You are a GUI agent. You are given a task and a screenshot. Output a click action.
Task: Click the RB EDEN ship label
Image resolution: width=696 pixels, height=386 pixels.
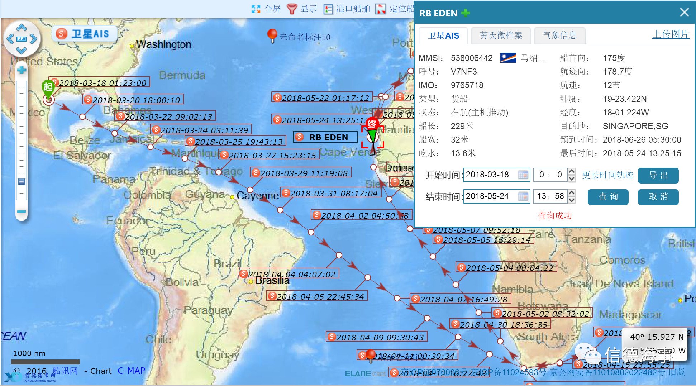point(325,137)
